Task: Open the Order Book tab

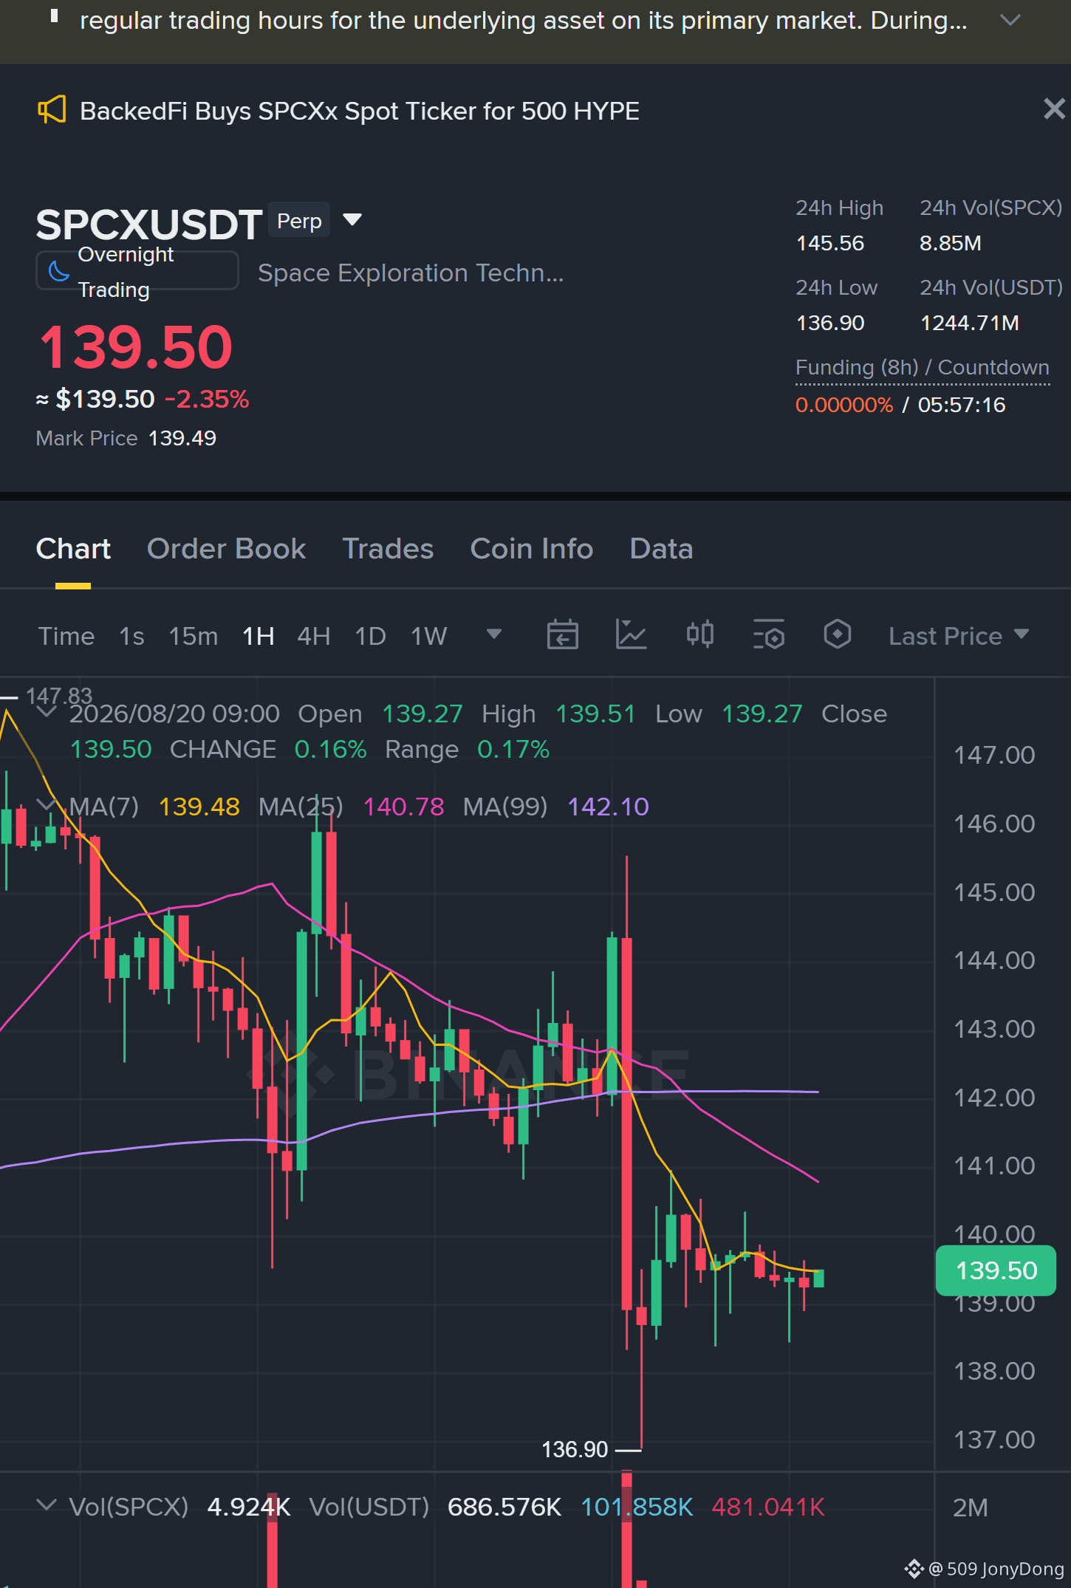Action: (227, 549)
